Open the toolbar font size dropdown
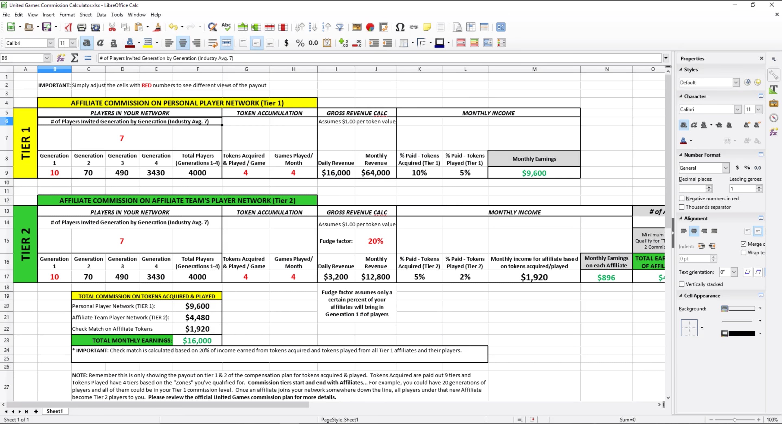This screenshot has height=424, width=782. 72,43
